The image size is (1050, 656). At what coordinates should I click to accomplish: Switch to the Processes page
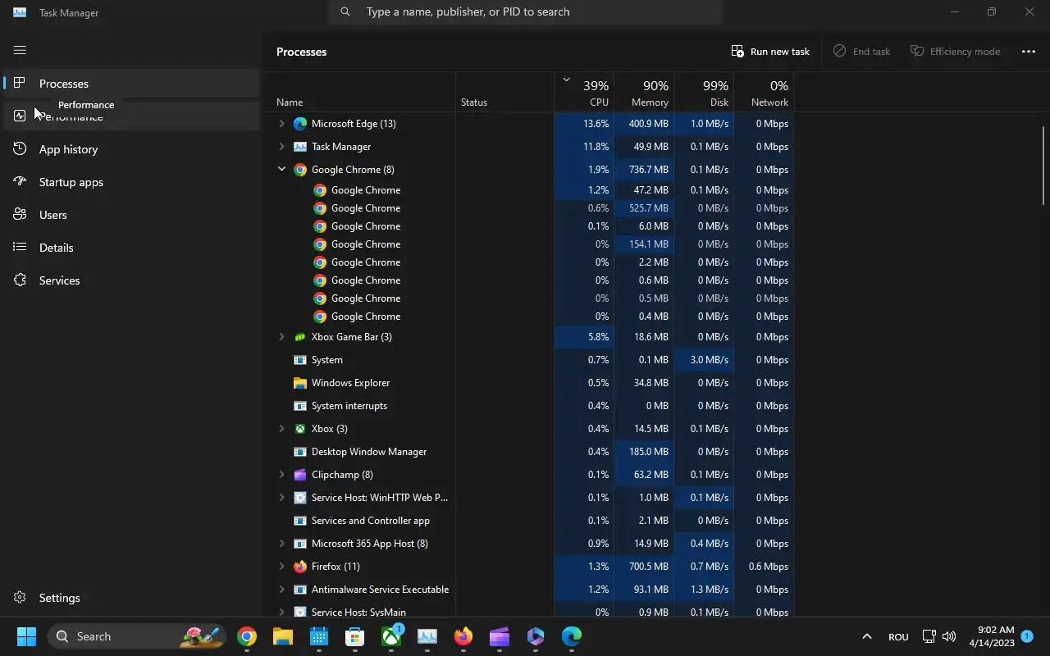pos(131,84)
